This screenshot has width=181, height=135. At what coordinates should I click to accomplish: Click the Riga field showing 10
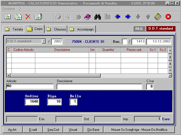pyautogui.click(x=54, y=102)
